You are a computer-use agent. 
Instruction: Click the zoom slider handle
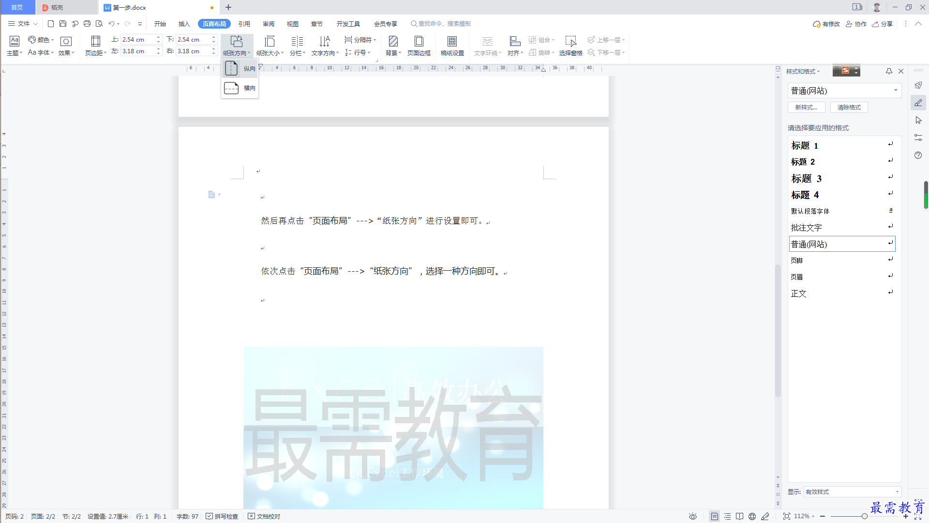[864, 516]
